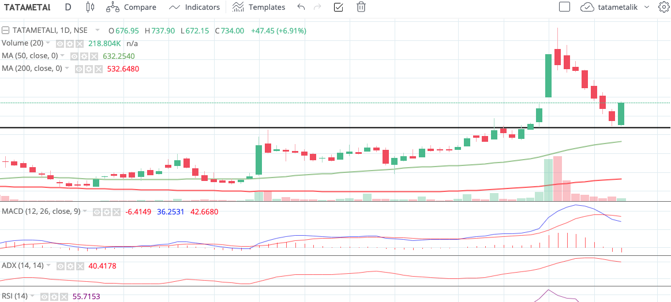This screenshot has height=302, width=671.
Task: Click the Volume (20) legend label
Action: tap(23, 43)
